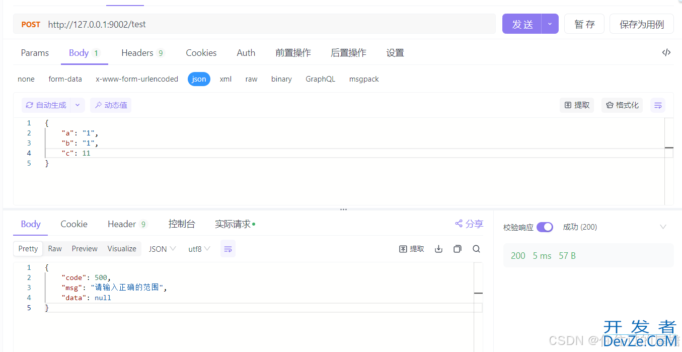Click the "code": 500 line in response
Screen dimensions: 682x352
(86, 277)
